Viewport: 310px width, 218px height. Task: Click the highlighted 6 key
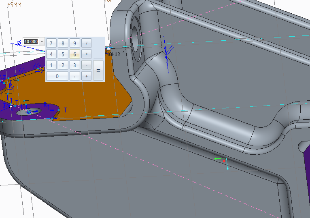[x=74, y=54]
